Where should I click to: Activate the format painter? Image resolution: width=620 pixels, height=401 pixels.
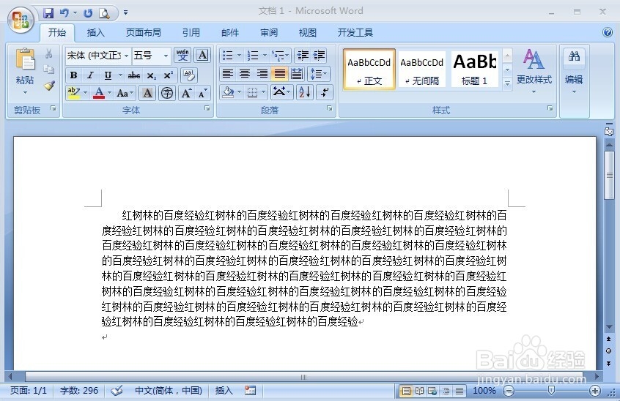click(49, 86)
